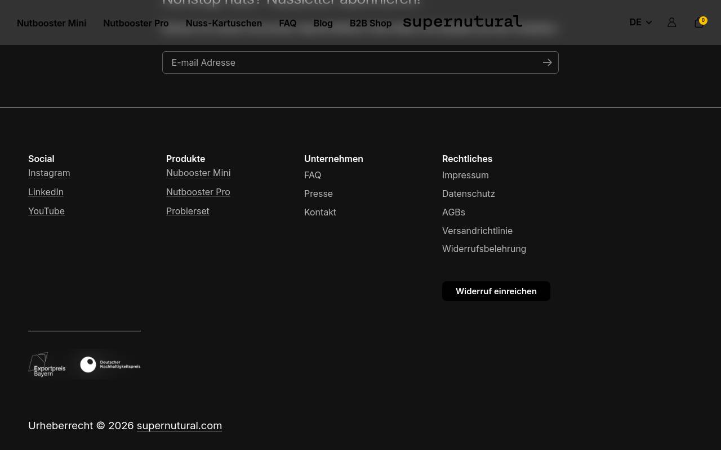Click the Produkte column heading

pyautogui.click(x=185, y=159)
